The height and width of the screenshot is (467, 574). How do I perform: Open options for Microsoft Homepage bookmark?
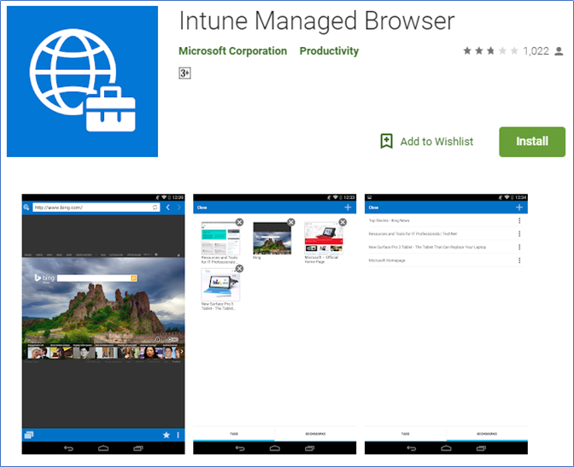[519, 260]
